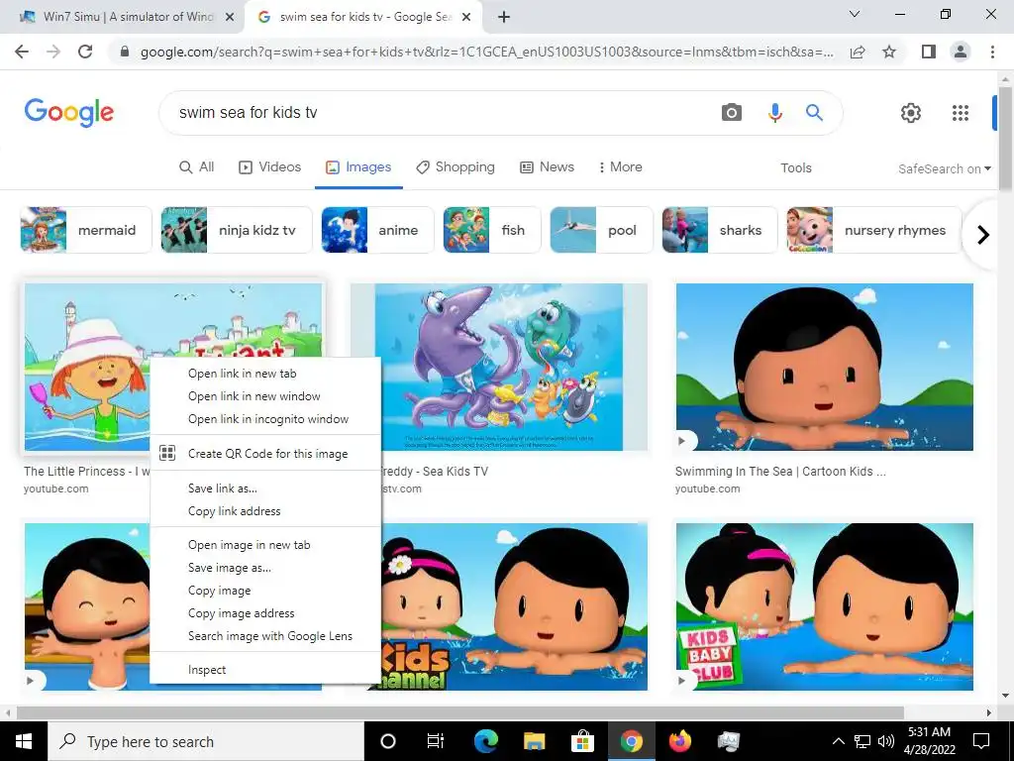Show hidden tray icons chevron
Image resolution: width=1014 pixels, height=761 pixels.
838,741
